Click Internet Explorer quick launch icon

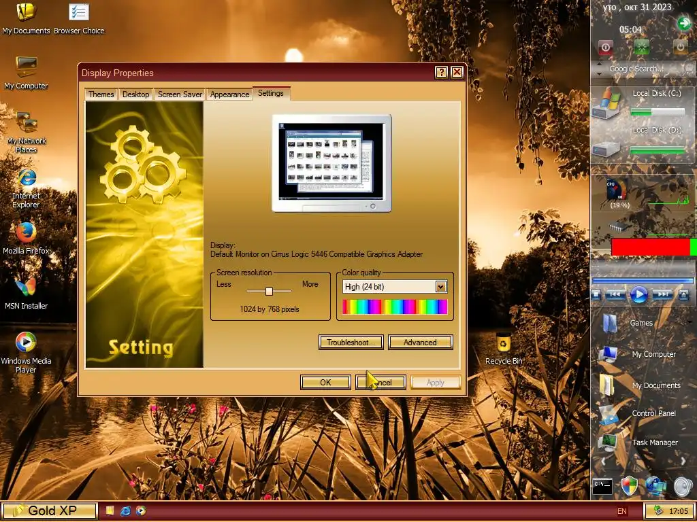coord(125,511)
